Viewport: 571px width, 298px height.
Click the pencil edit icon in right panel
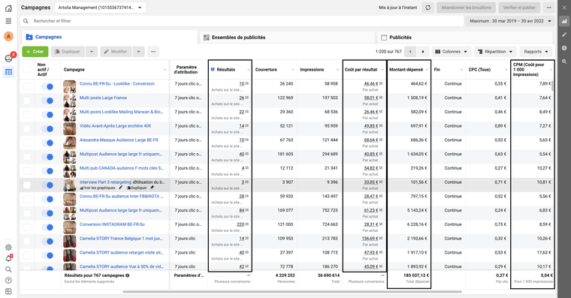pos(564,35)
